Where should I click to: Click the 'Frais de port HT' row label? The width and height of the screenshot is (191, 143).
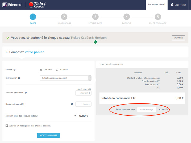point(152,84)
